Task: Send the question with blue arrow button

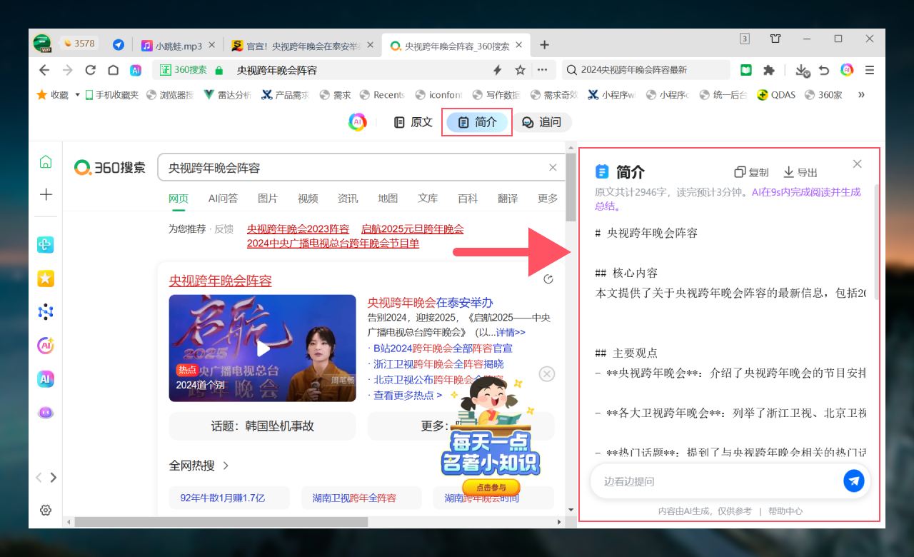Action: pos(853,481)
